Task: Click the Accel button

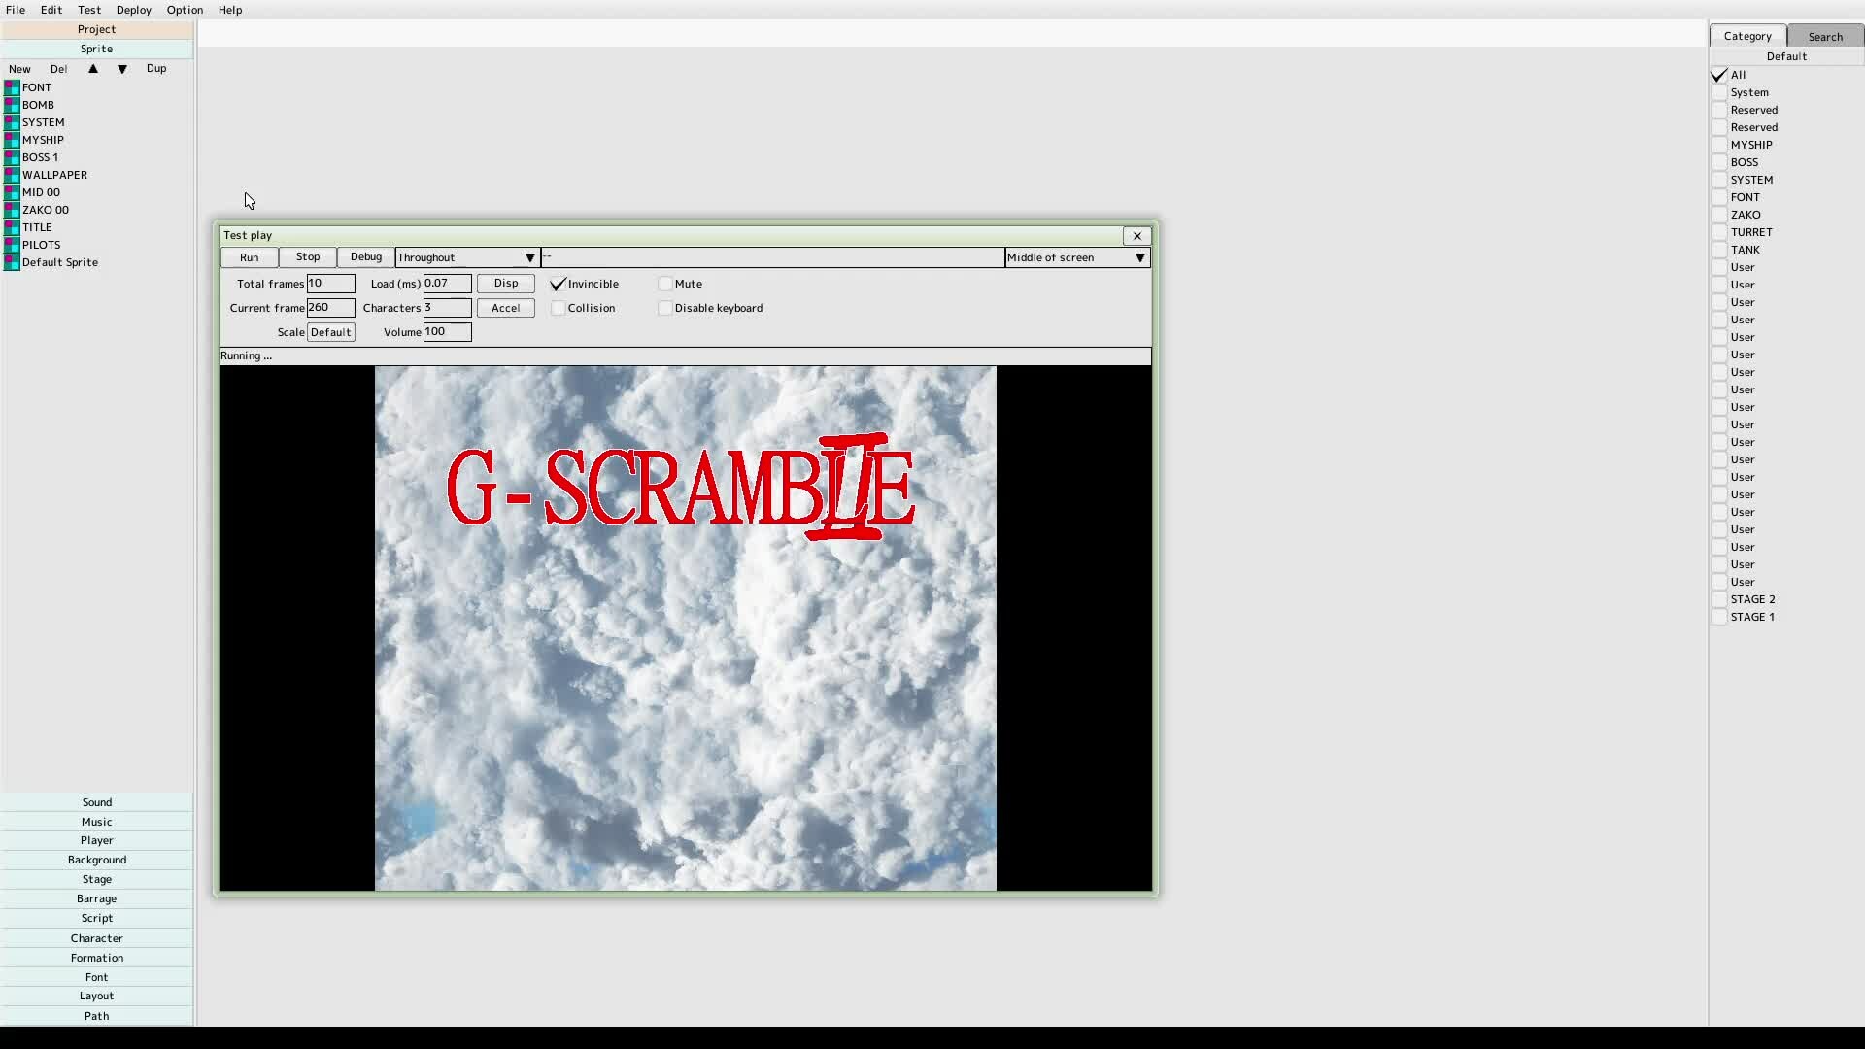Action: click(505, 308)
